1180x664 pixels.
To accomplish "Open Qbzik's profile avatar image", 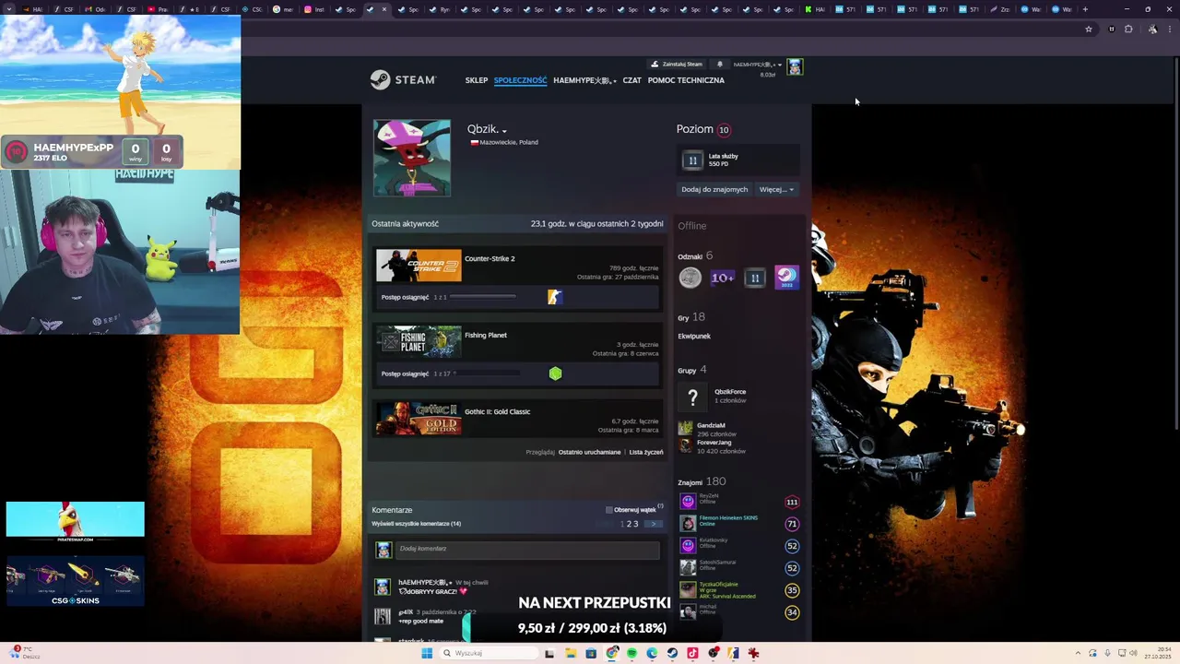I will point(412,158).
